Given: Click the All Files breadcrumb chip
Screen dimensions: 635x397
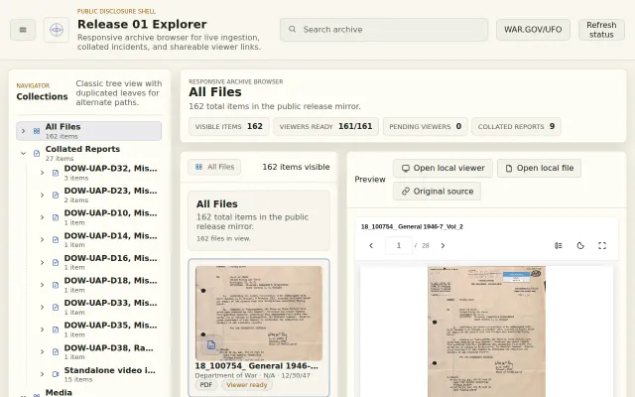Looking at the screenshot, I should [214, 167].
